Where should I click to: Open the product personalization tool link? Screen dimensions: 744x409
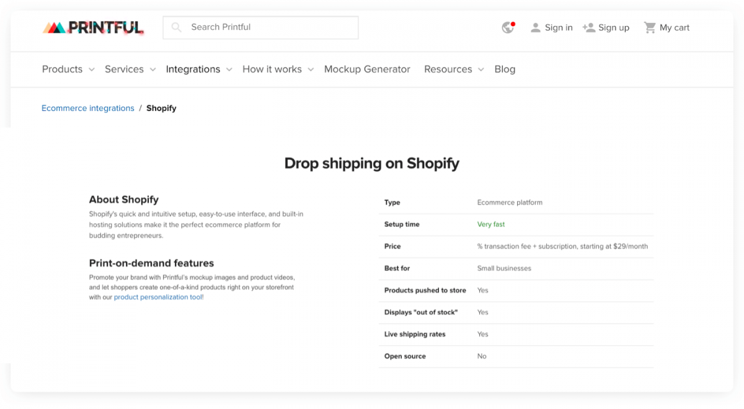pyautogui.click(x=159, y=297)
